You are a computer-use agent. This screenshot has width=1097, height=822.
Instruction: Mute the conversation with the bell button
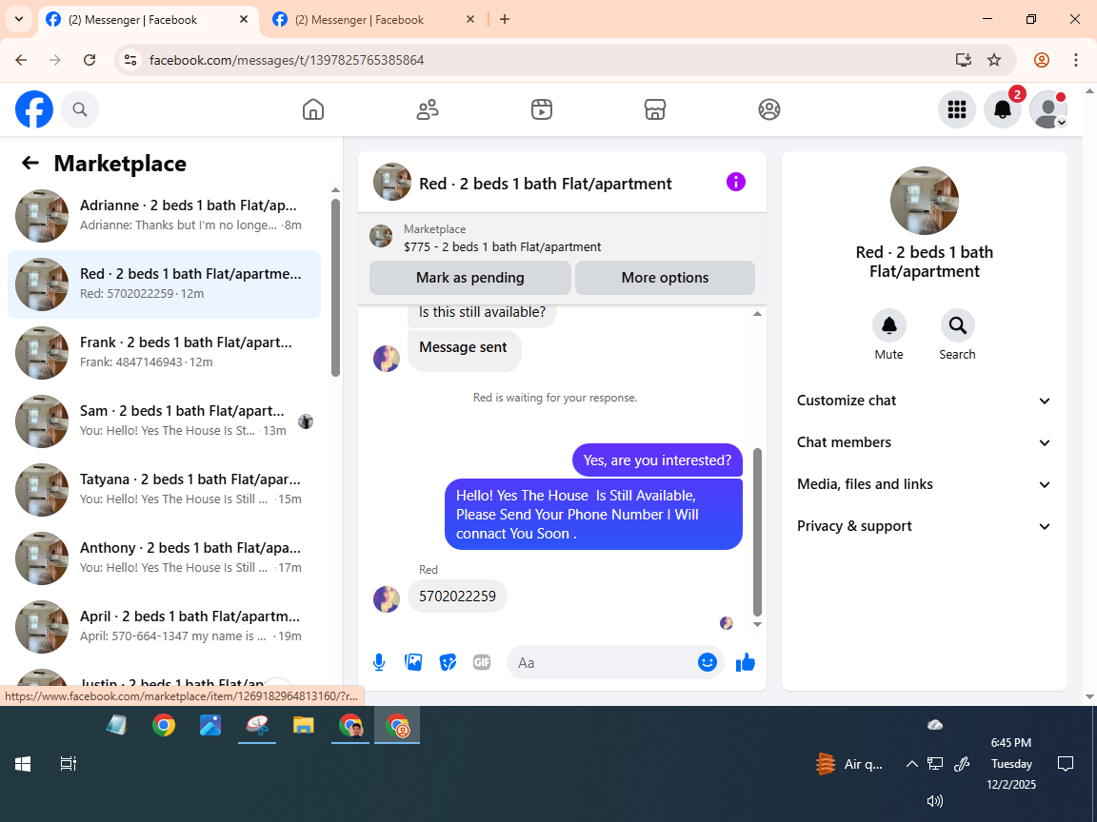point(889,325)
